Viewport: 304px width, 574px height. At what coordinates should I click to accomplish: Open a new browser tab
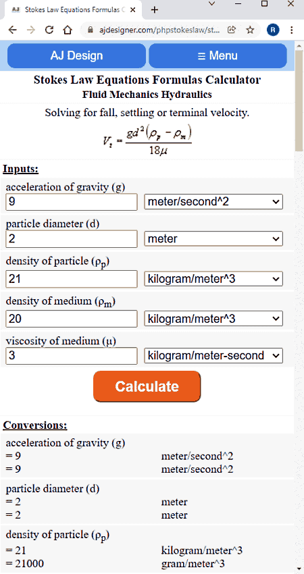(155, 10)
